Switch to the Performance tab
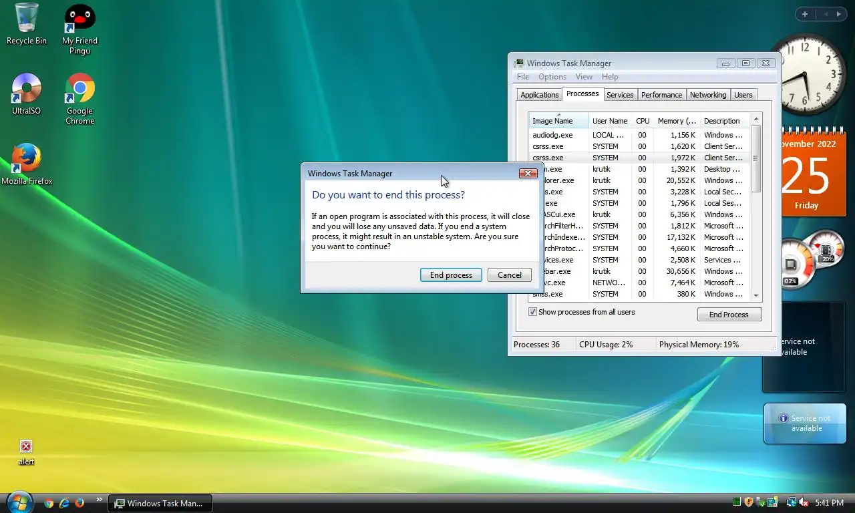Viewport: 855px width, 513px height. tap(662, 95)
